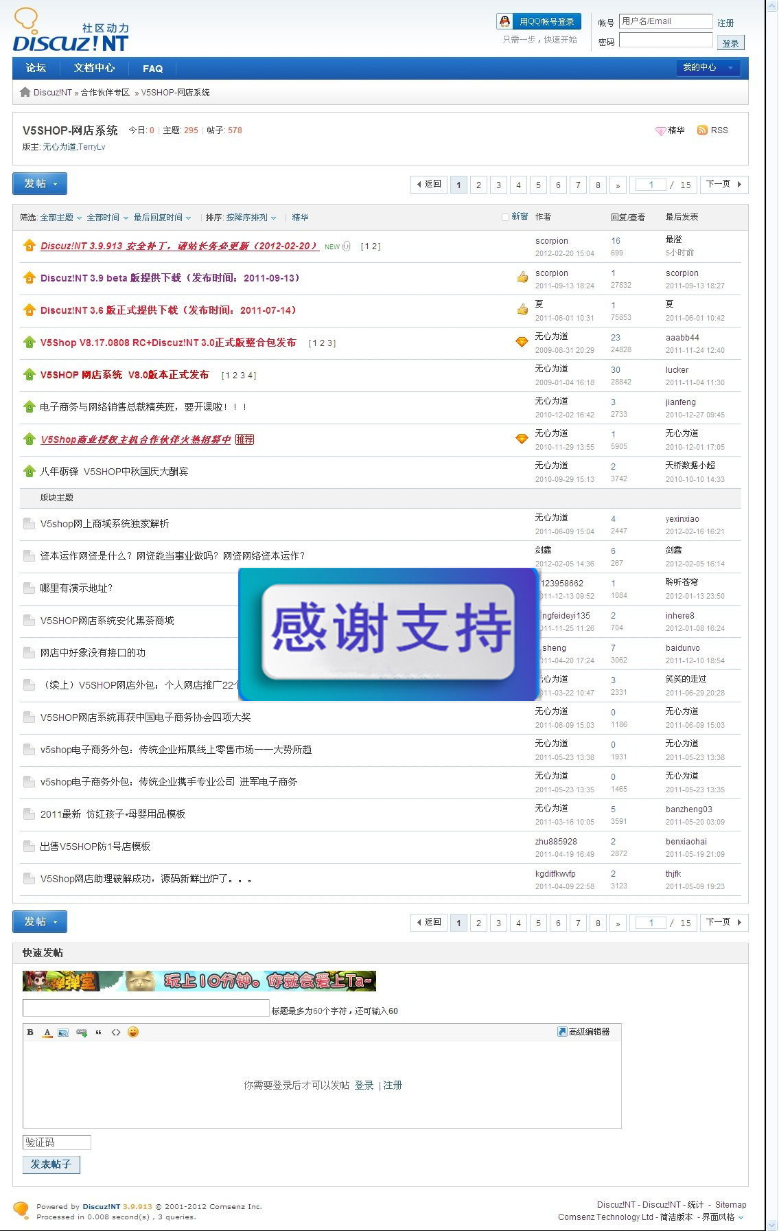This screenshot has width=779, height=1231.
Task: Click home icon in breadcrumb
Action: (25, 92)
